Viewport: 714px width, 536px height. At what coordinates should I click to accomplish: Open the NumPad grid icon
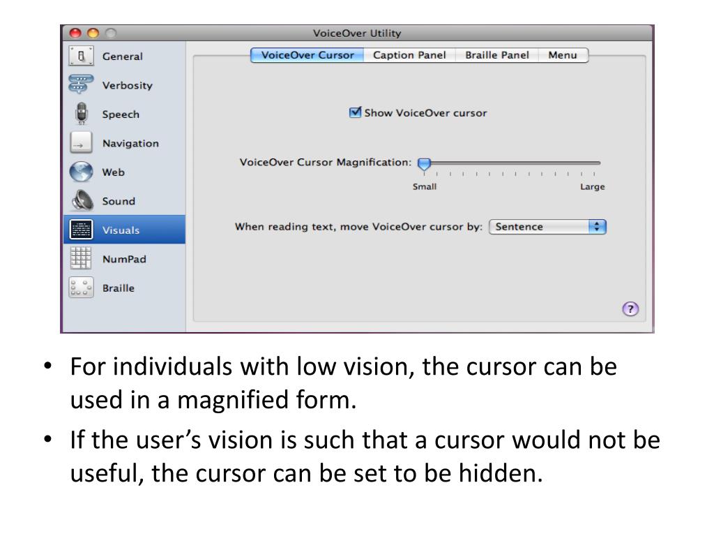pos(81,258)
